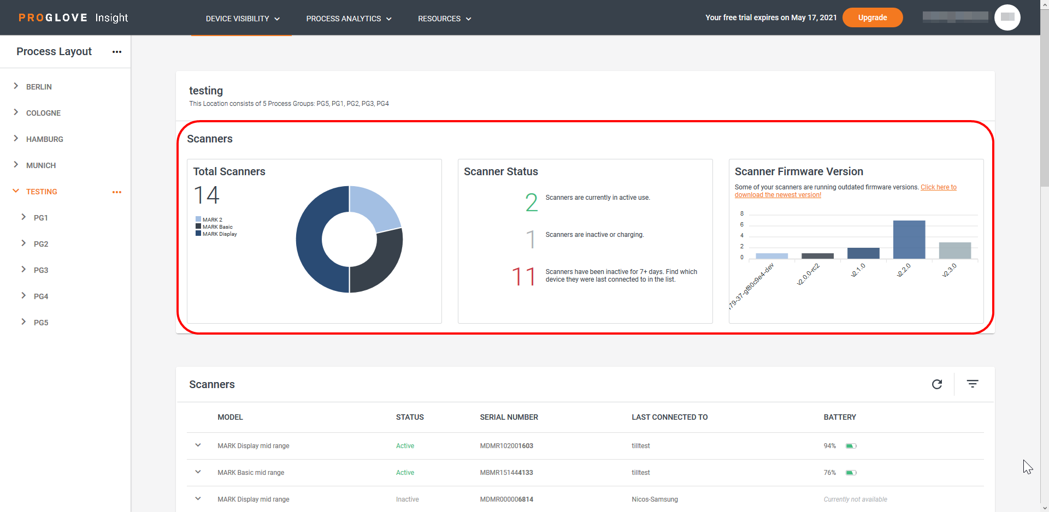Click the MARK Basic legend swatch
This screenshot has height=512, width=1049.
(x=198, y=227)
